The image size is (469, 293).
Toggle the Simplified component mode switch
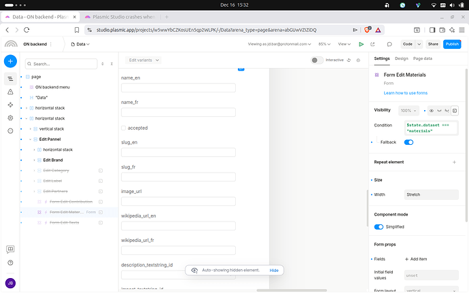coord(379,227)
